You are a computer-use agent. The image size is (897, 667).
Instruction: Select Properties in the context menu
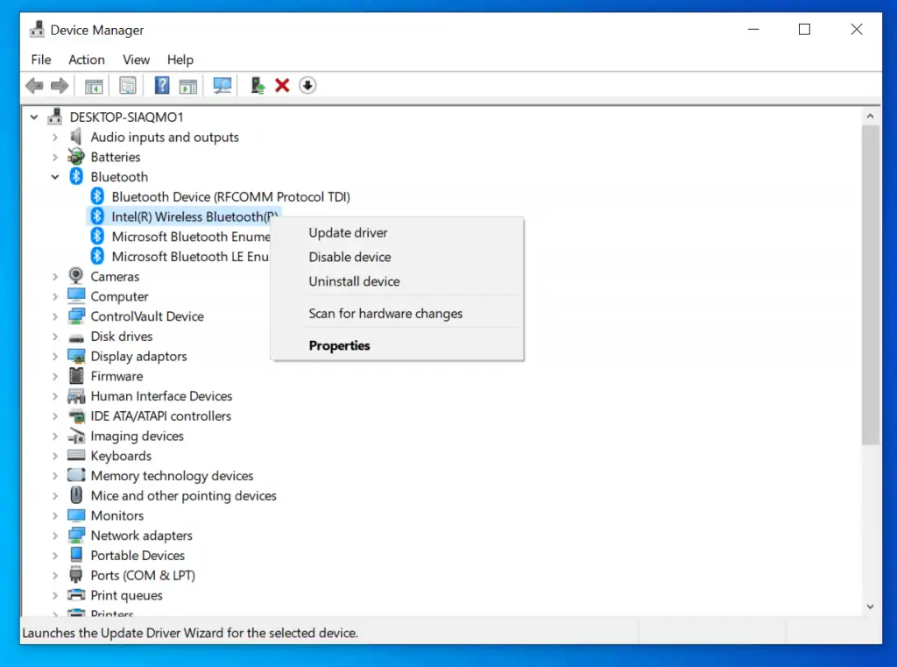[x=339, y=345]
